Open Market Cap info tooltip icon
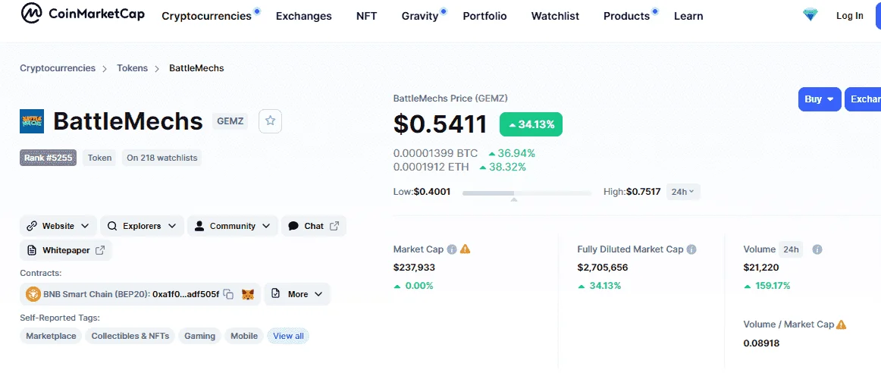Image resolution: width=881 pixels, height=376 pixels. coord(450,249)
